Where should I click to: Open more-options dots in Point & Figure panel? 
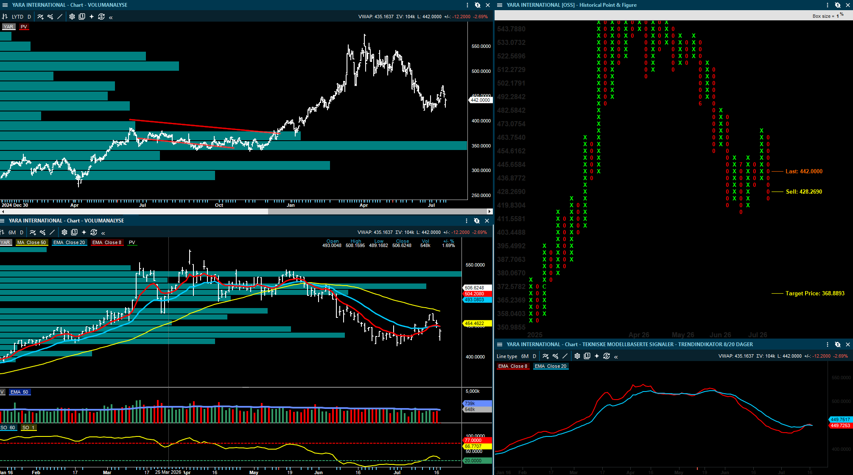click(x=828, y=5)
